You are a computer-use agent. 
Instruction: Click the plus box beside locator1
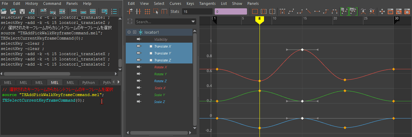[x=135, y=32]
